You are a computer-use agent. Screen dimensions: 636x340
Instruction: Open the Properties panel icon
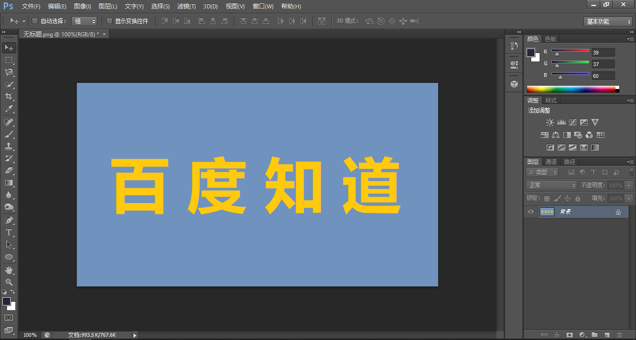tap(514, 64)
